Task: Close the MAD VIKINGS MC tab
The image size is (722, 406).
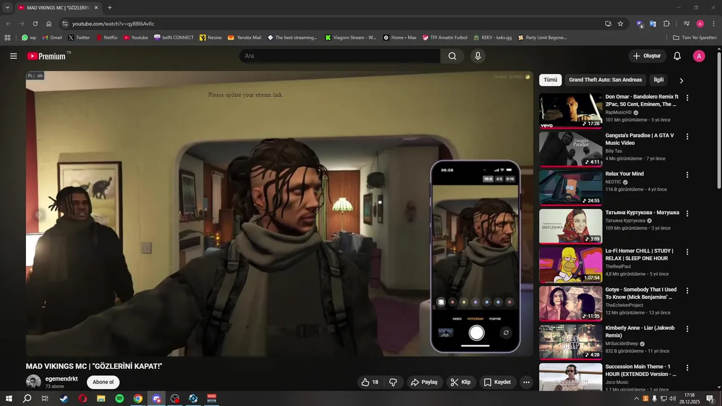Action: coord(96,8)
